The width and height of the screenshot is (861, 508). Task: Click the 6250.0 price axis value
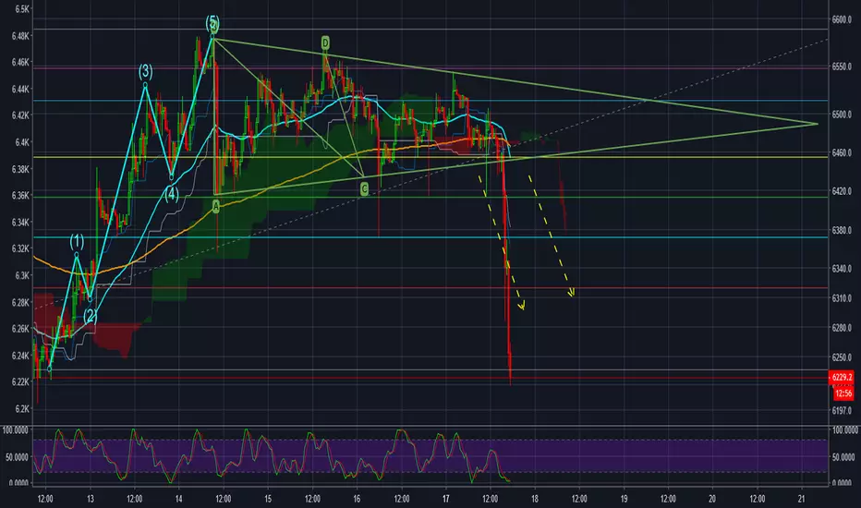pos(842,357)
